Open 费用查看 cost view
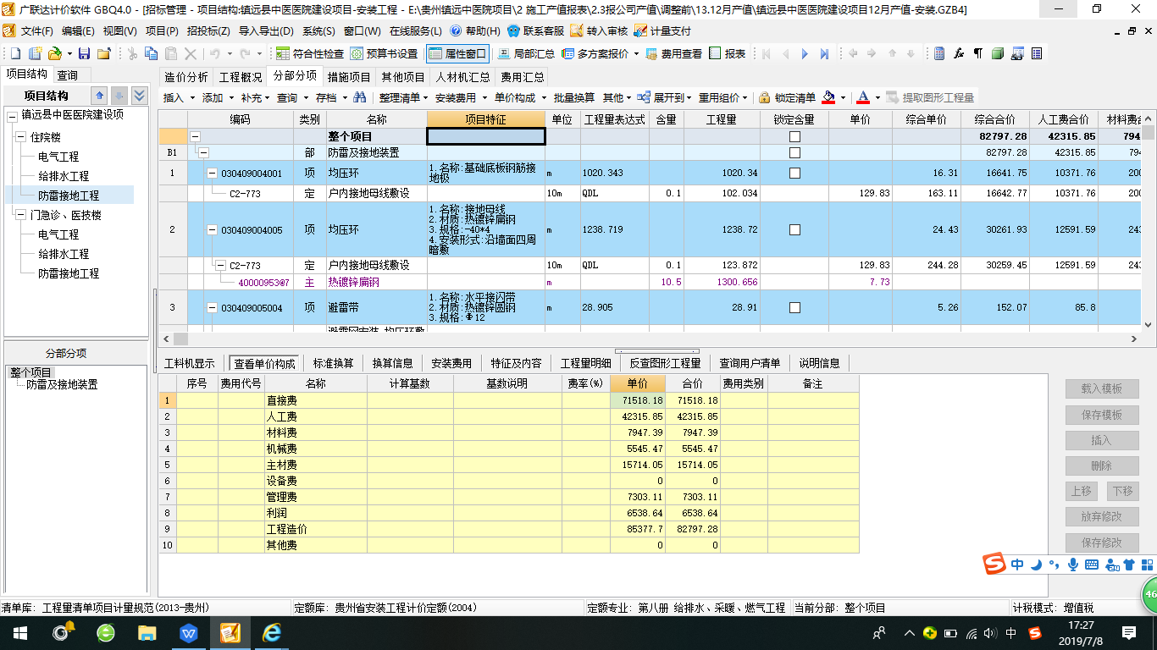 click(674, 53)
